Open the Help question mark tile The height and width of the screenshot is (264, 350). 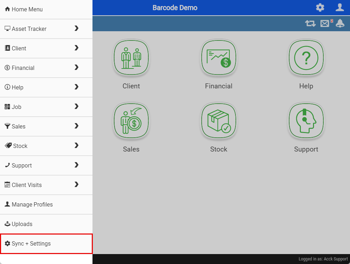coord(306,58)
